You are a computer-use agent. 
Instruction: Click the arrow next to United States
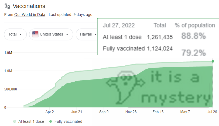point(67,34)
